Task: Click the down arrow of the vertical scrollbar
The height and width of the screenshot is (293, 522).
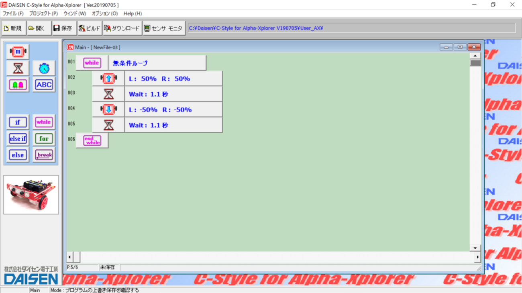Action: tap(475, 248)
